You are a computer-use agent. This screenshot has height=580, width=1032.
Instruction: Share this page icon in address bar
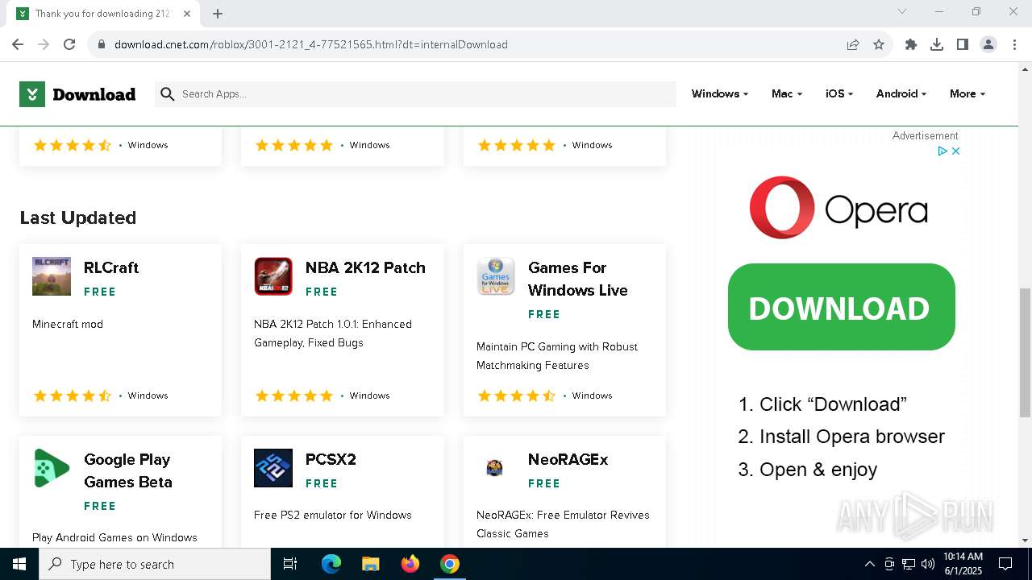click(853, 44)
